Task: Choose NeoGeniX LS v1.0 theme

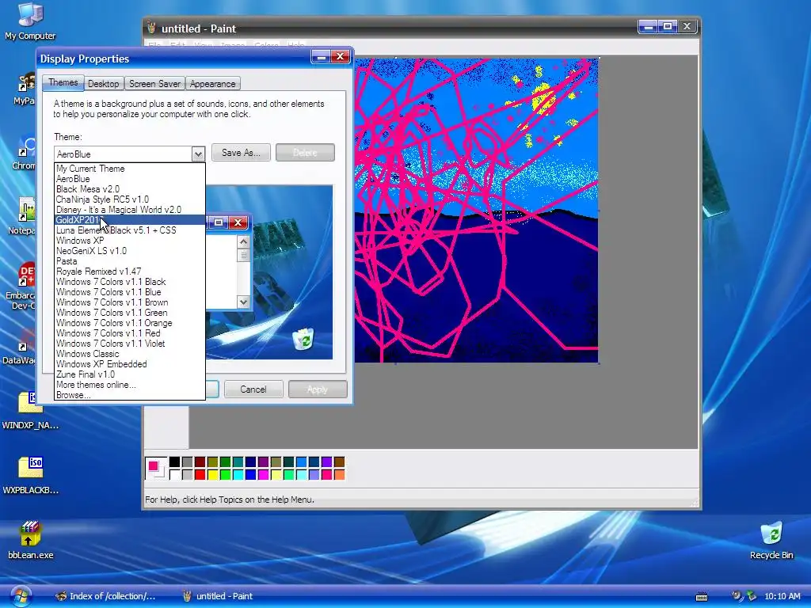Action: 130,251
